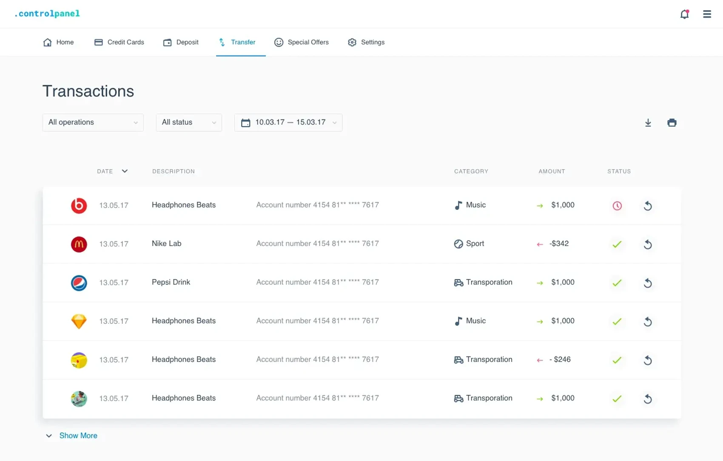Viewport: 723px width, 461px height.
Task: Open the date range picker
Action: 288,122
